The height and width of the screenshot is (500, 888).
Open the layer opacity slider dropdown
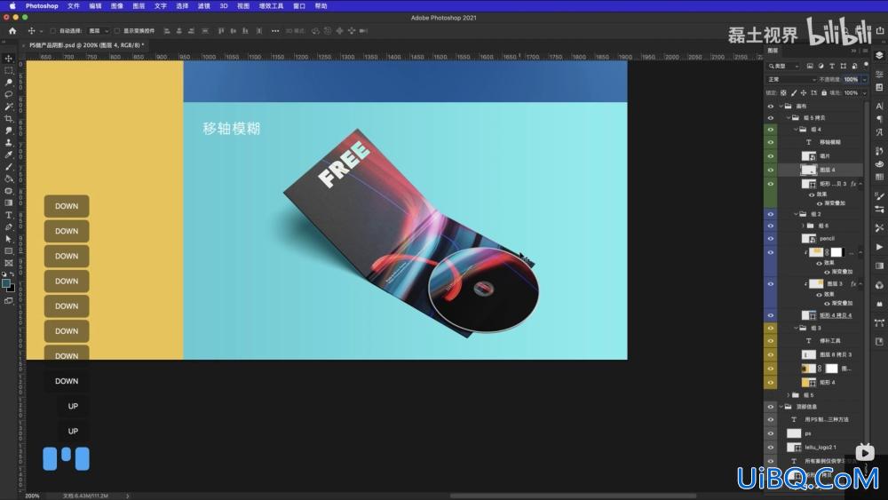864,79
